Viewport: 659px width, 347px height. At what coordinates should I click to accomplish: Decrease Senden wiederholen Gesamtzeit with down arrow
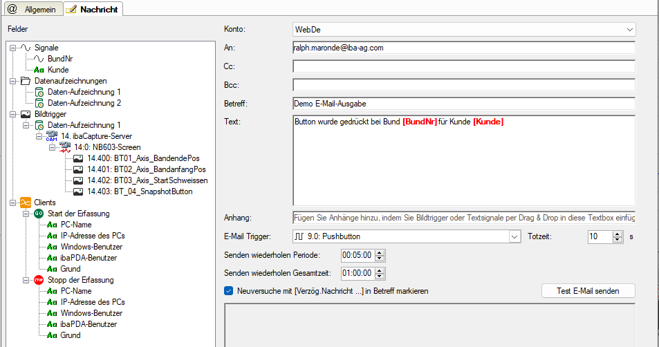click(x=380, y=276)
